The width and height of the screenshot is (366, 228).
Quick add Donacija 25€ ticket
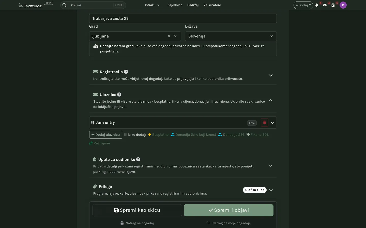pyautogui.click(x=231, y=135)
